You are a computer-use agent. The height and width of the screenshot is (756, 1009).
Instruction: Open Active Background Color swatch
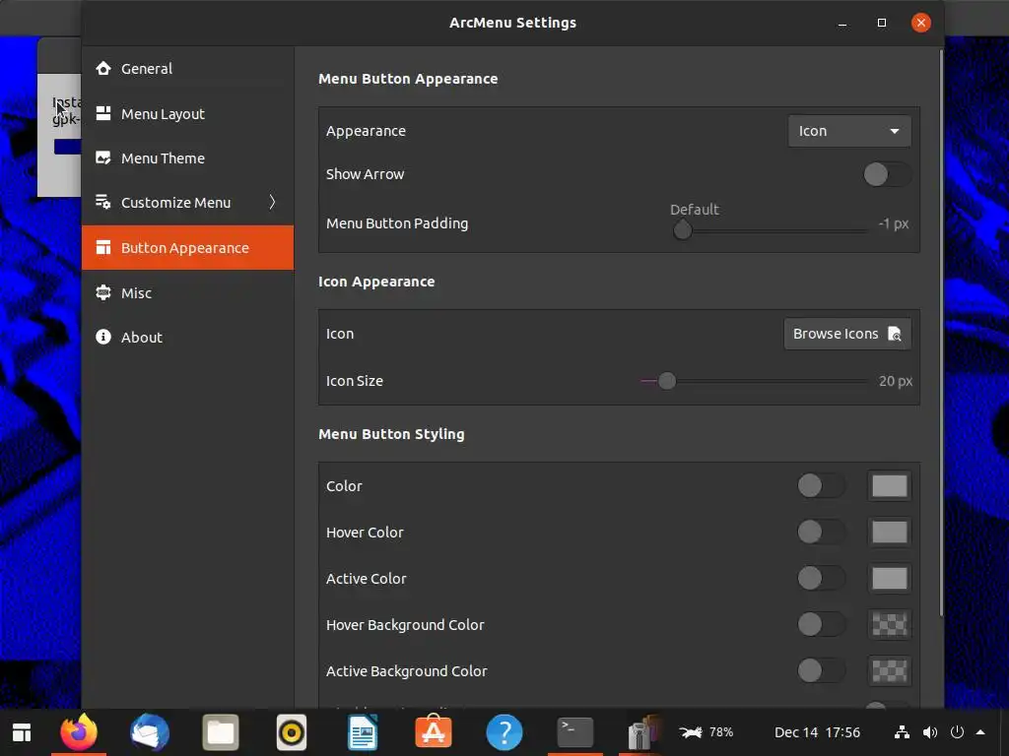pos(890,671)
